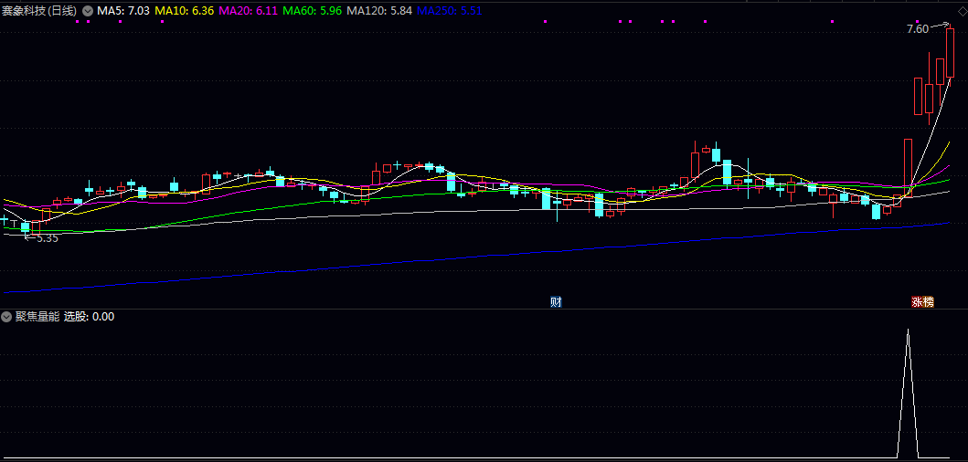Click the MA10: 6.36 label
The image size is (968, 462).
(184, 10)
